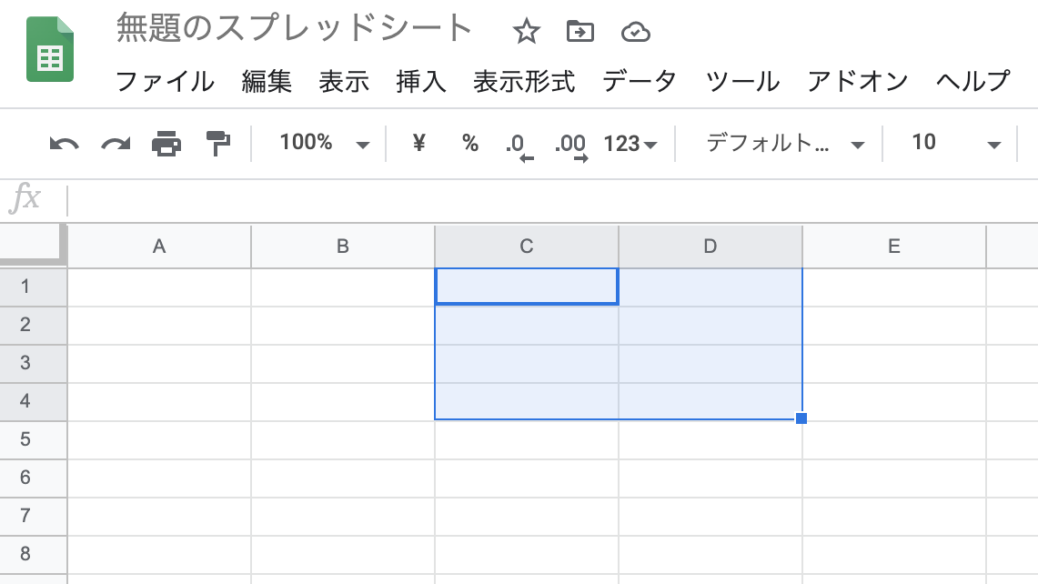
Task: Open the font size 10 dropdown
Action: 955,143
